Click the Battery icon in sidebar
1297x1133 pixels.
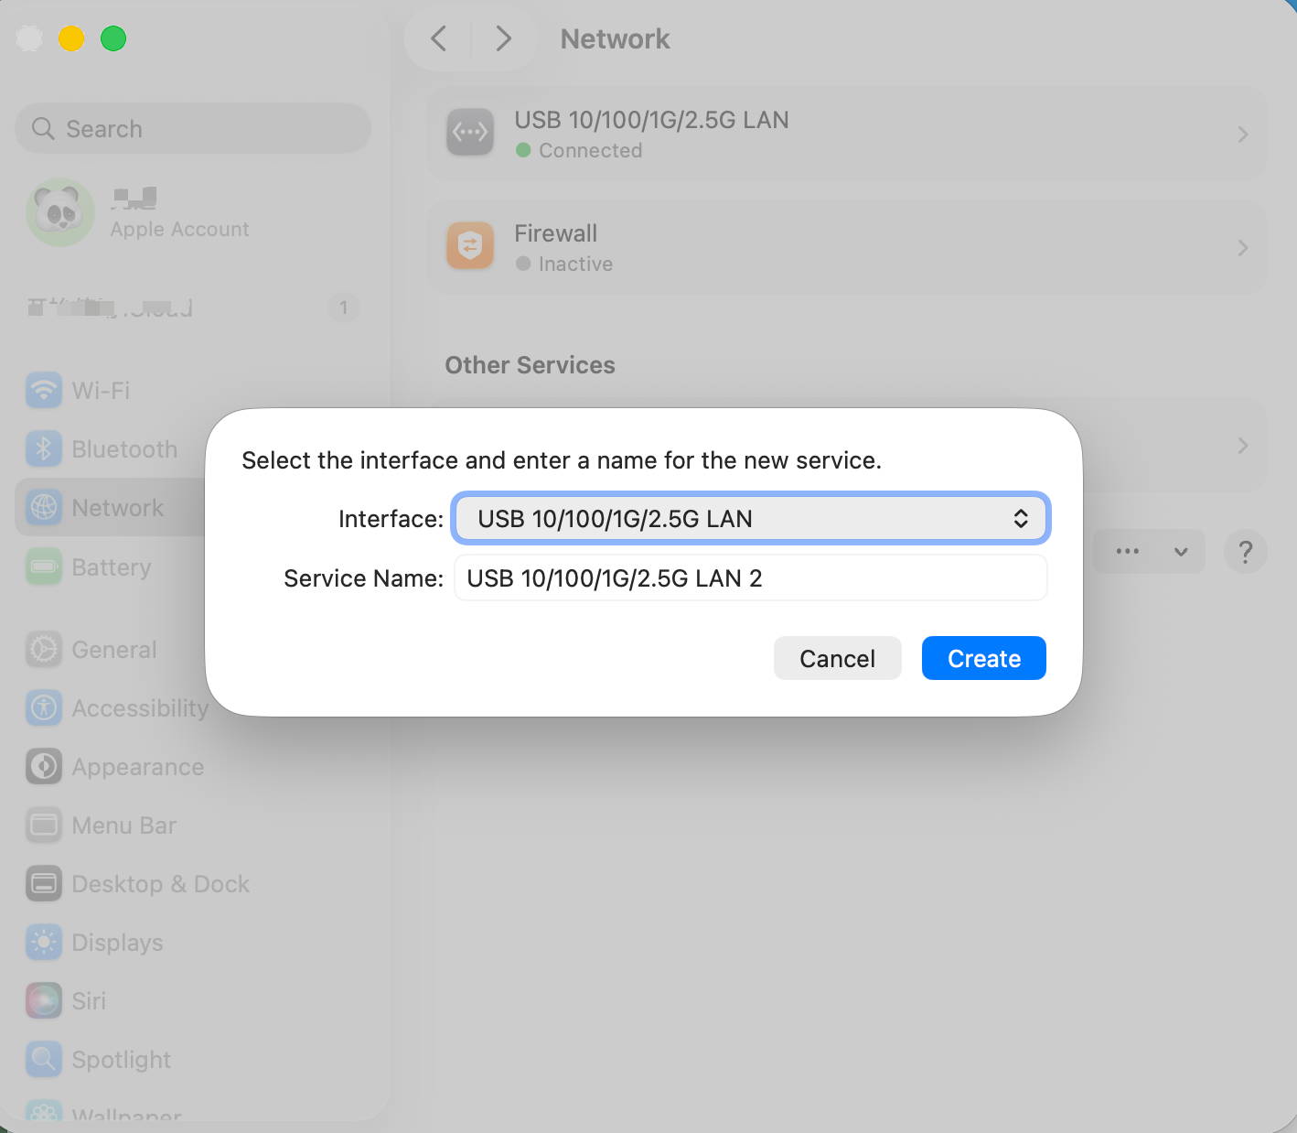[44, 566]
